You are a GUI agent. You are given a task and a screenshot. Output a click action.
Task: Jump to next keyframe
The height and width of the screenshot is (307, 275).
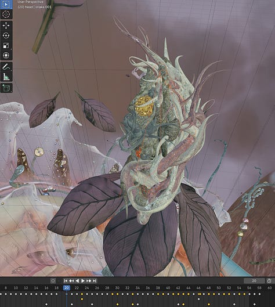click(x=89, y=281)
